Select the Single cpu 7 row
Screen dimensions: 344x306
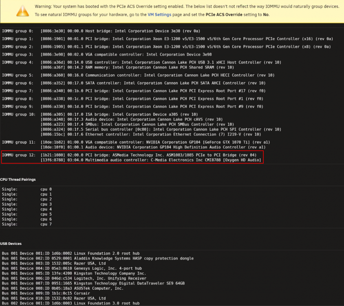(27, 224)
